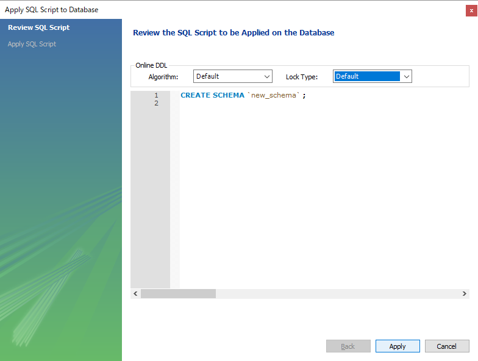Click the disabled Back button

pos(348,346)
